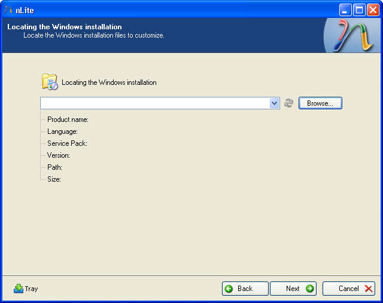
Task: Select the Service Pack: row
Action: coord(67,143)
